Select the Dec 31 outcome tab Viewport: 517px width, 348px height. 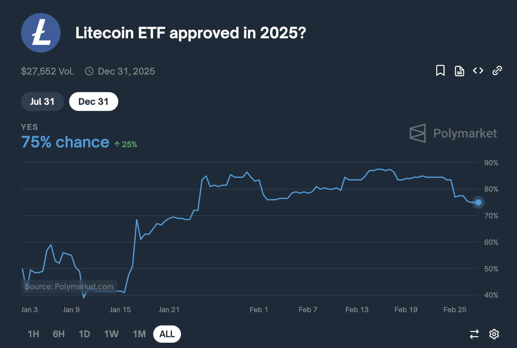coord(94,101)
